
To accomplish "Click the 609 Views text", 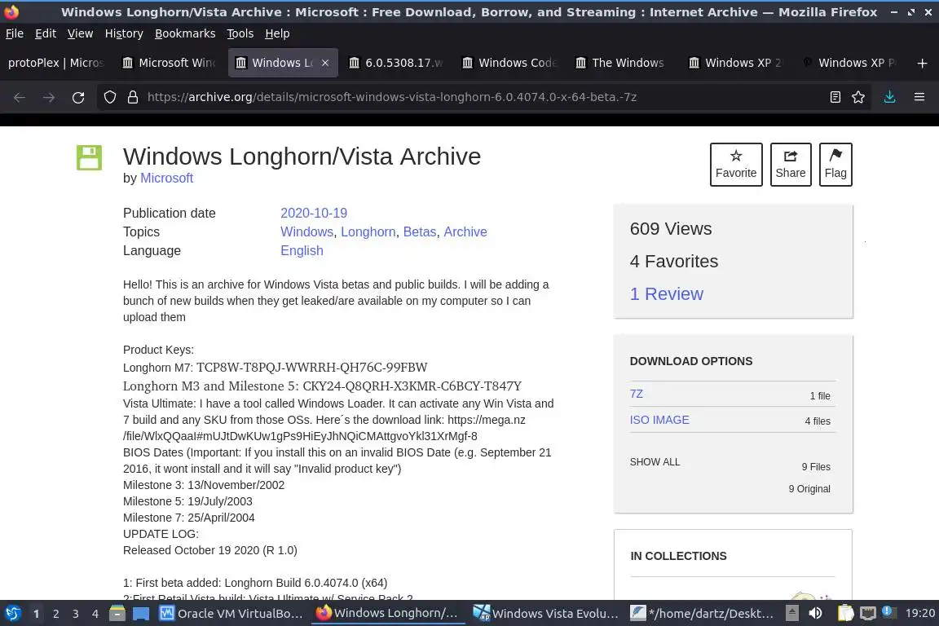I will (671, 229).
